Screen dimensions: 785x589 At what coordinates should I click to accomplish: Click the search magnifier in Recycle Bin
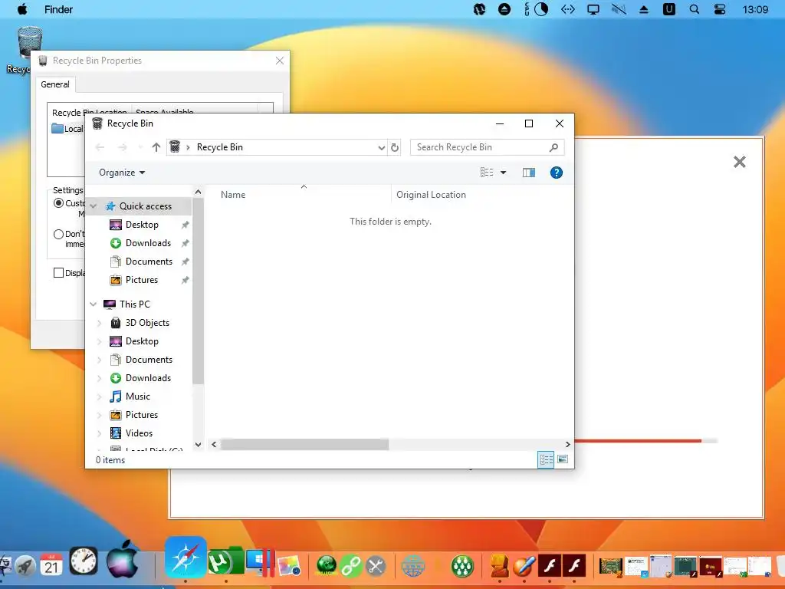(553, 147)
